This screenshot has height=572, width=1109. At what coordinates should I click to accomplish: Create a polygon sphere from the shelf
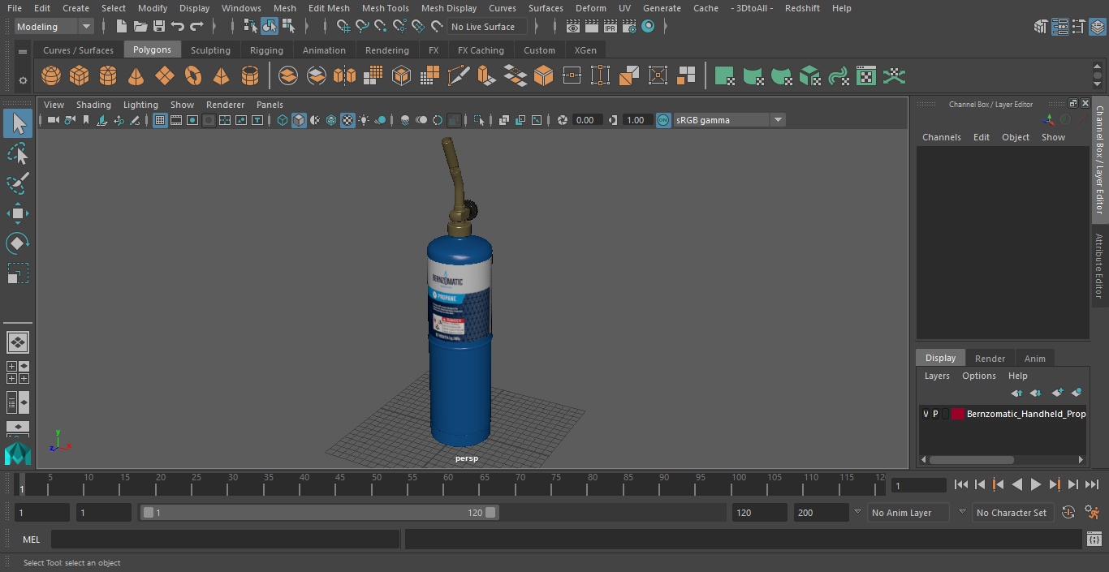coord(51,76)
